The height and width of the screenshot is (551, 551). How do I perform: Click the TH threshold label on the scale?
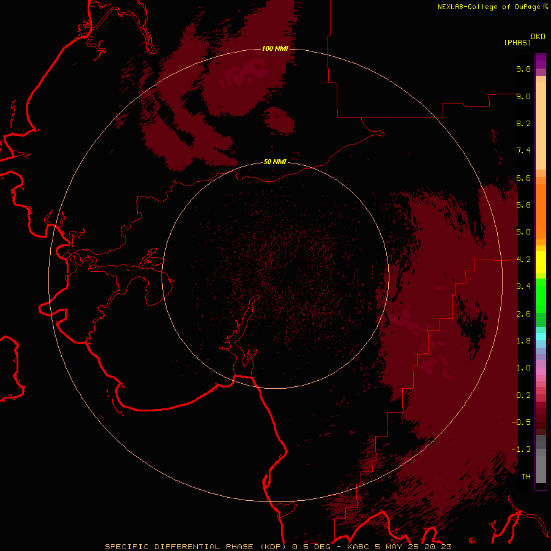526,477
